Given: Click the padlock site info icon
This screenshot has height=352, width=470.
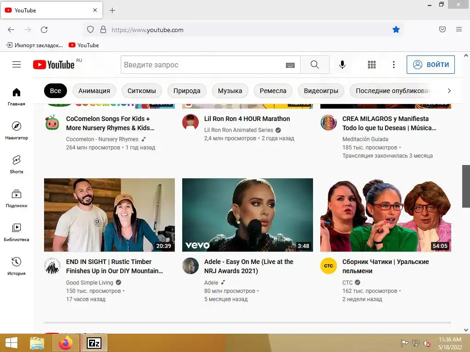Looking at the screenshot, I should pyautogui.click(x=103, y=29).
